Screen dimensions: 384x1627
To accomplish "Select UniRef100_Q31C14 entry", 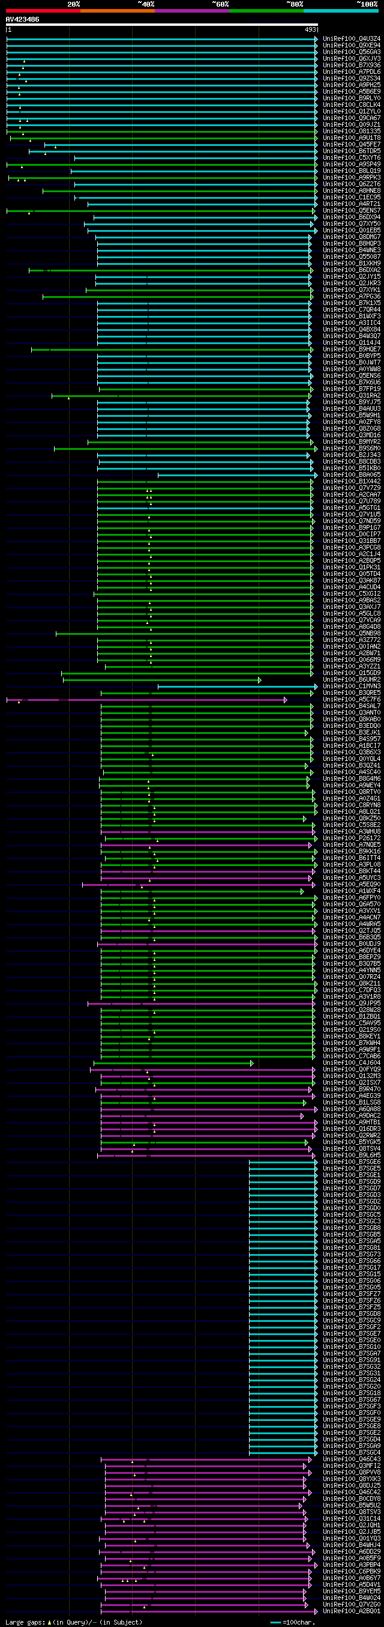I will point(351,1519).
